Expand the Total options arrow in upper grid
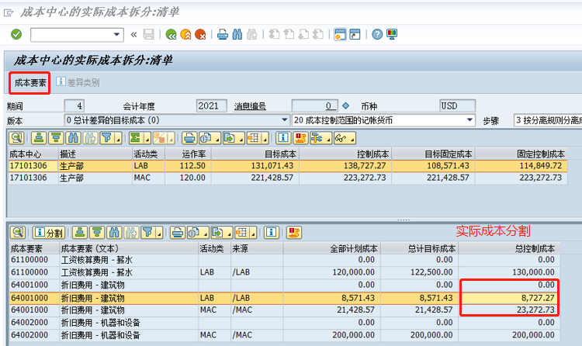Viewport: 582px width, 346px height. coord(147,139)
